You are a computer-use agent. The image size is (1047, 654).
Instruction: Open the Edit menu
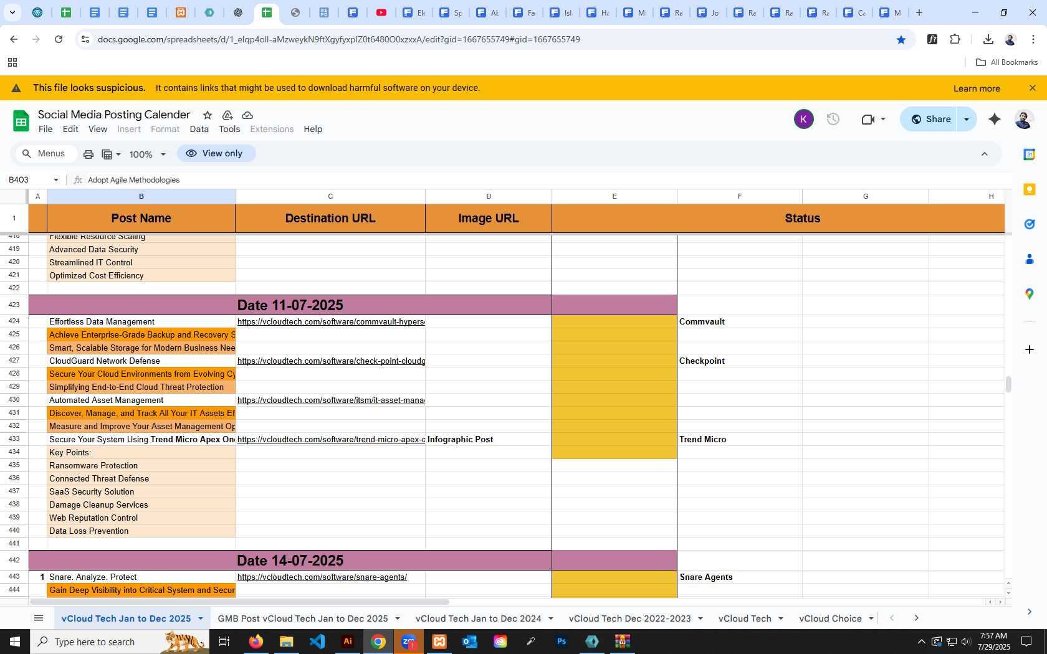pyautogui.click(x=70, y=129)
